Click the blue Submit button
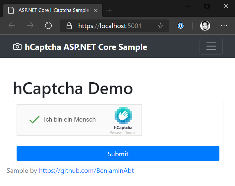This screenshot has height=186, width=235. pos(118,153)
